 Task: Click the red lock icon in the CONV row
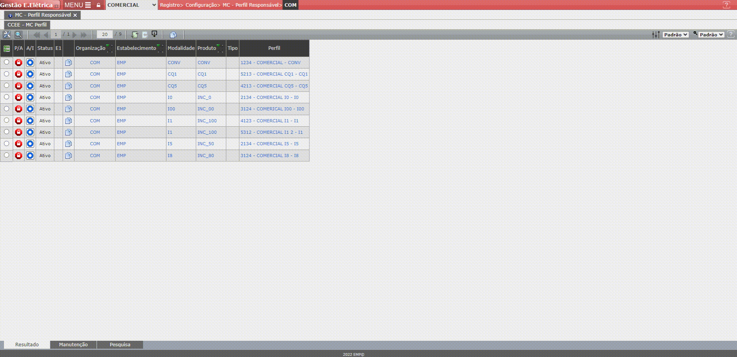18,63
